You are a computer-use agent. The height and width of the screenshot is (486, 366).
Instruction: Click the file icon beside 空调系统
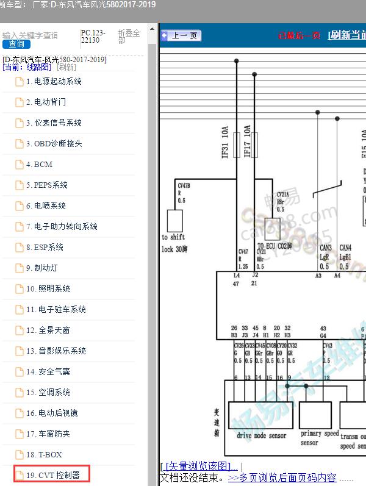pyautogui.click(x=20, y=393)
